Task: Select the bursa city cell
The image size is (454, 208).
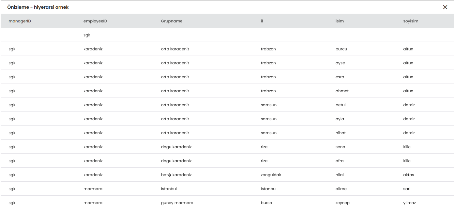Action: tap(266, 203)
